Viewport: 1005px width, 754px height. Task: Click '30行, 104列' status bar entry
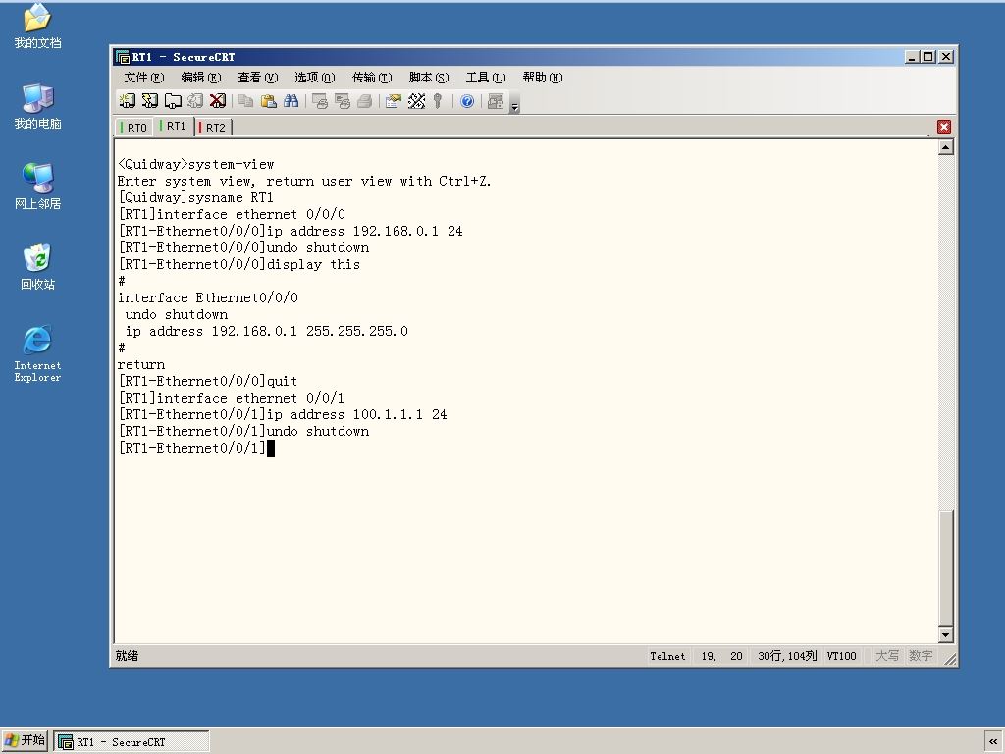click(x=787, y=656)
